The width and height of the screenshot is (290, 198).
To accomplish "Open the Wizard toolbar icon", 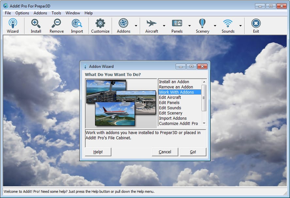I will click(x=13, y=25).
